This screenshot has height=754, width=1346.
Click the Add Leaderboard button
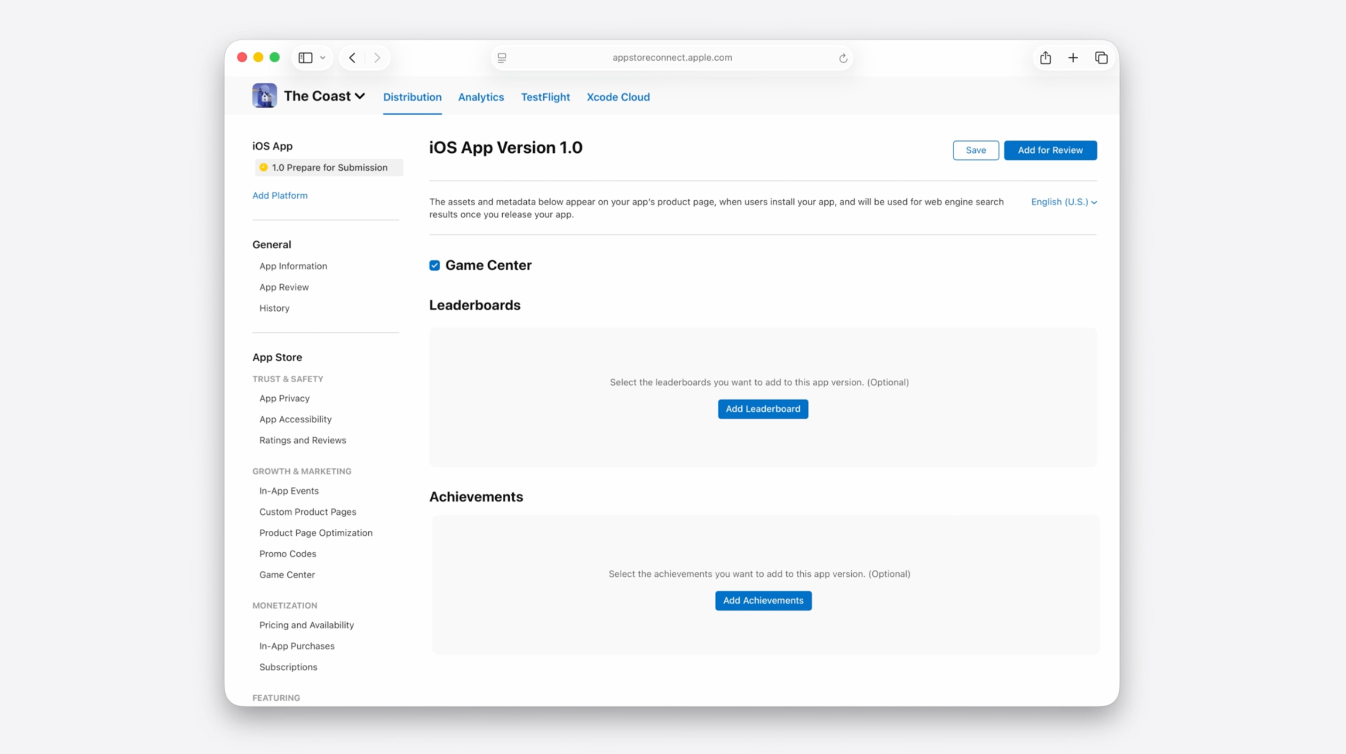762,409
